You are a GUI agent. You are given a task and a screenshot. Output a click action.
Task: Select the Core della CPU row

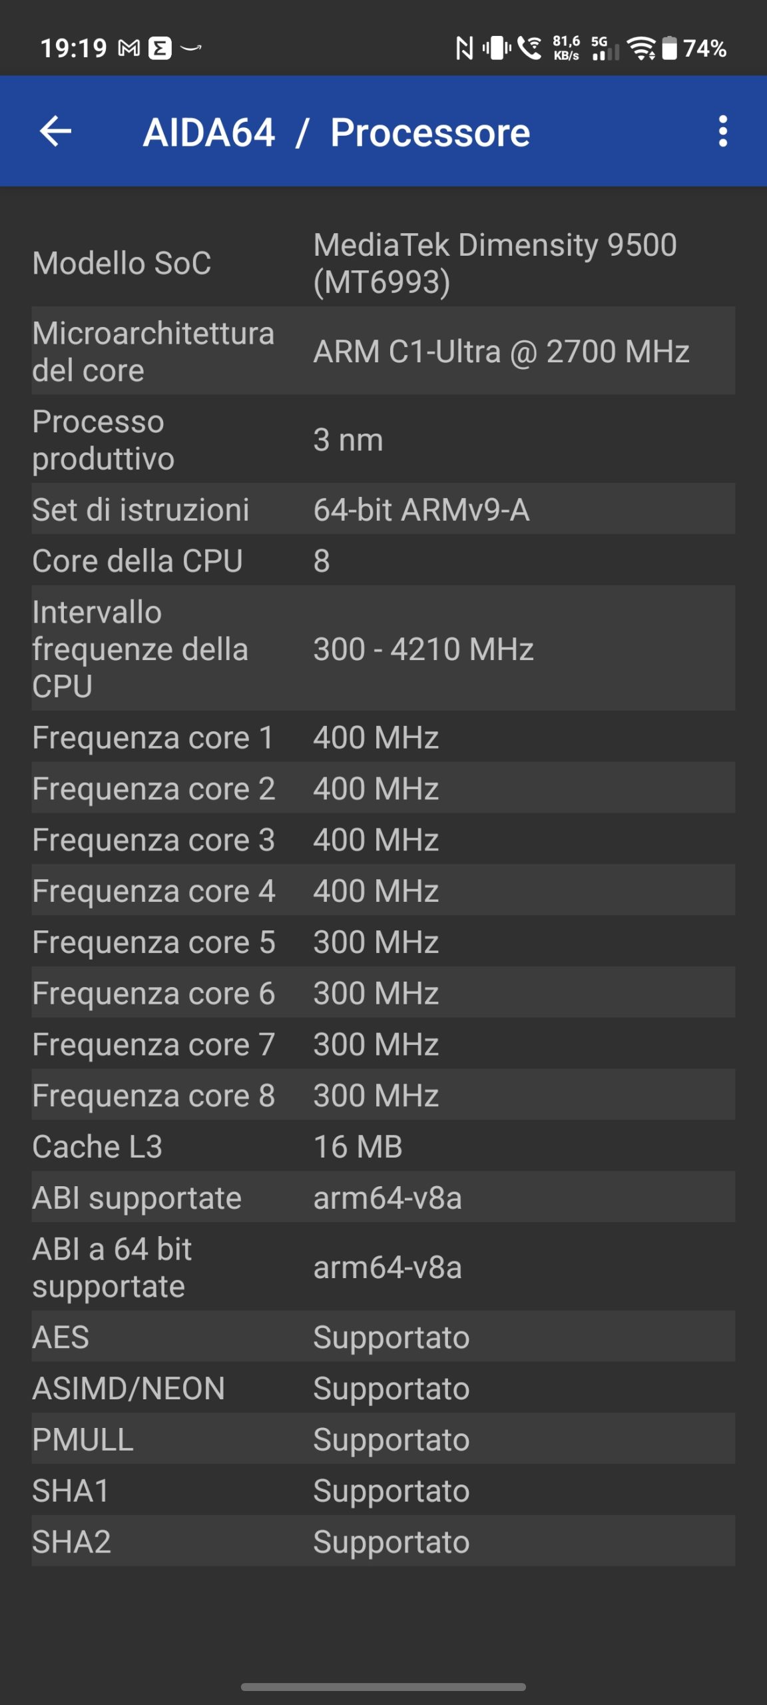click(x=383, y=561)
